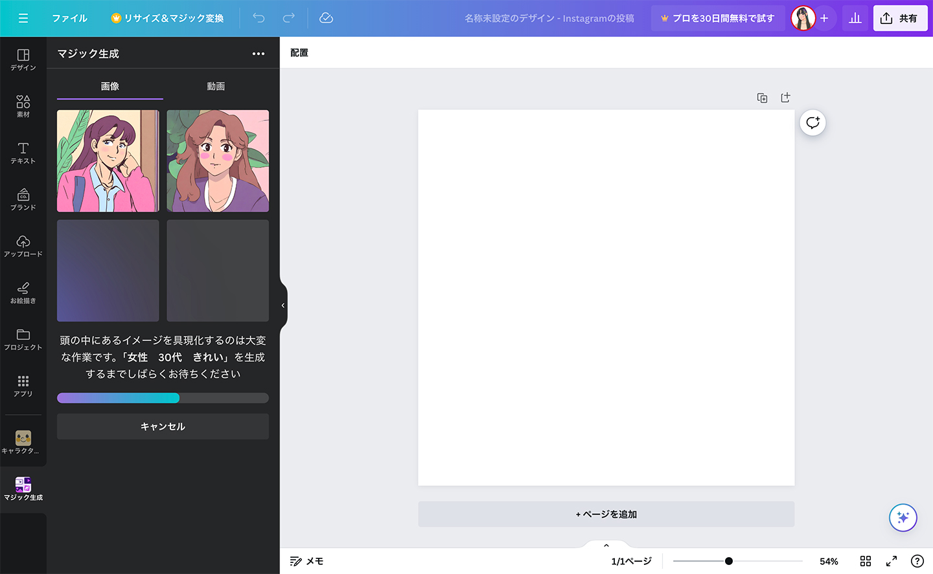Collapse the side panel with arrow handle

[x=283, y=305]
